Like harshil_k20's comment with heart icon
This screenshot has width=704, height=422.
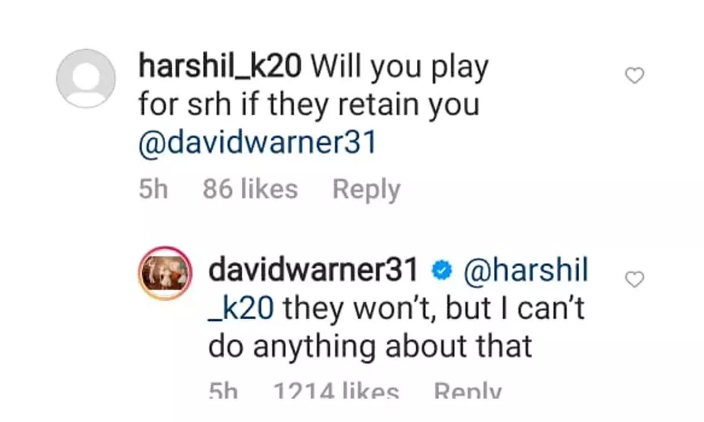[x=635, y=75]
